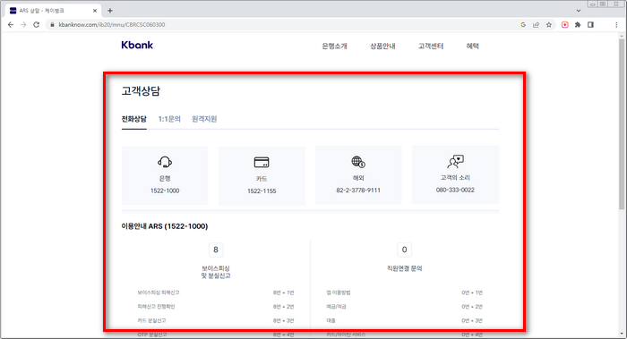The width and height of the screenshot is (627, 339).
Task: Click the 카드 1522-1155 phone number
Action: click(x=262, y=191)
